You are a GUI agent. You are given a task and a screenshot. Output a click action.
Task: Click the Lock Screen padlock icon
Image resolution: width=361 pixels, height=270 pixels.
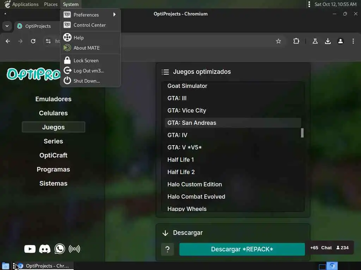point(67,60)
